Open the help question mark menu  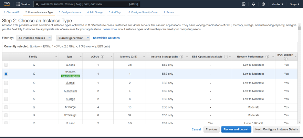263,4
